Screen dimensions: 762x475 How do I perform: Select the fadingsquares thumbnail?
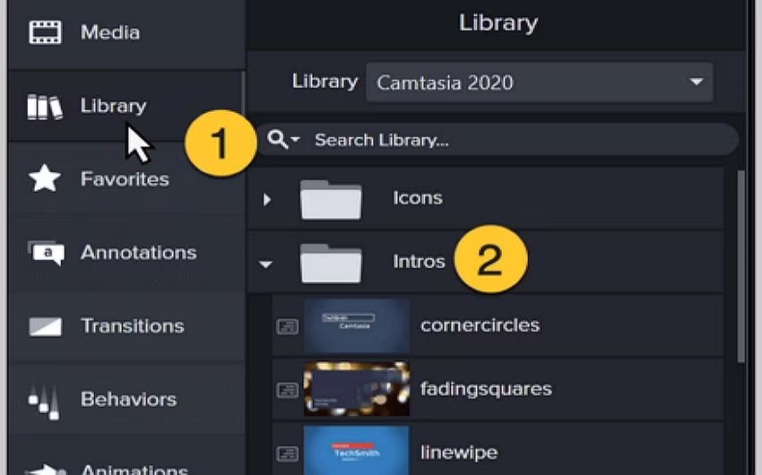click(x=357, y=389)
